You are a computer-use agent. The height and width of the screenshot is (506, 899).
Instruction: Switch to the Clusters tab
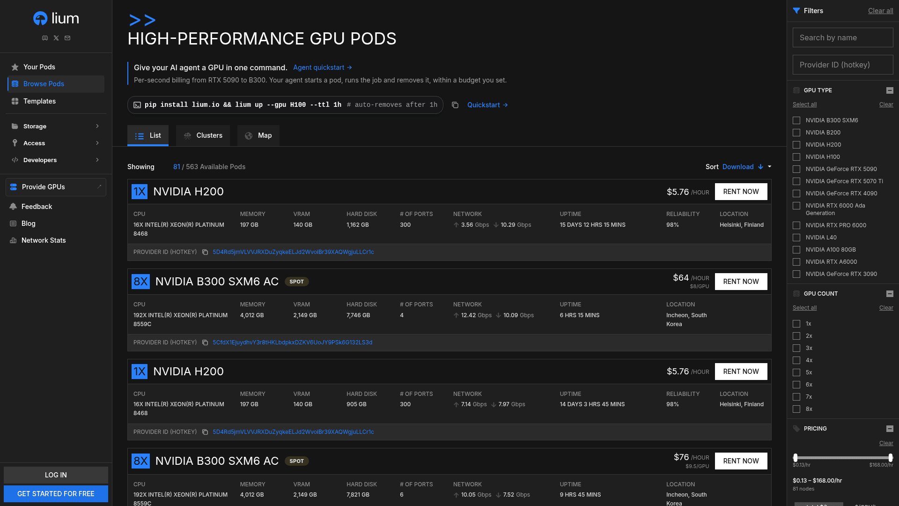203,135
